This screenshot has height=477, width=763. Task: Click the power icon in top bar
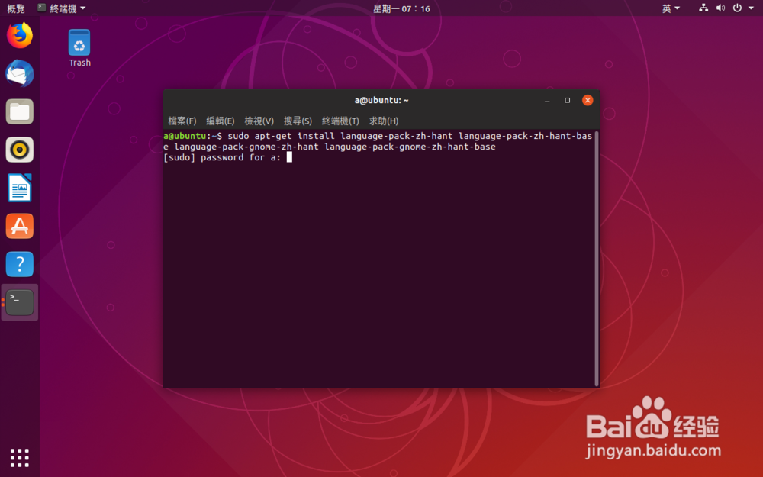(737, 8)
